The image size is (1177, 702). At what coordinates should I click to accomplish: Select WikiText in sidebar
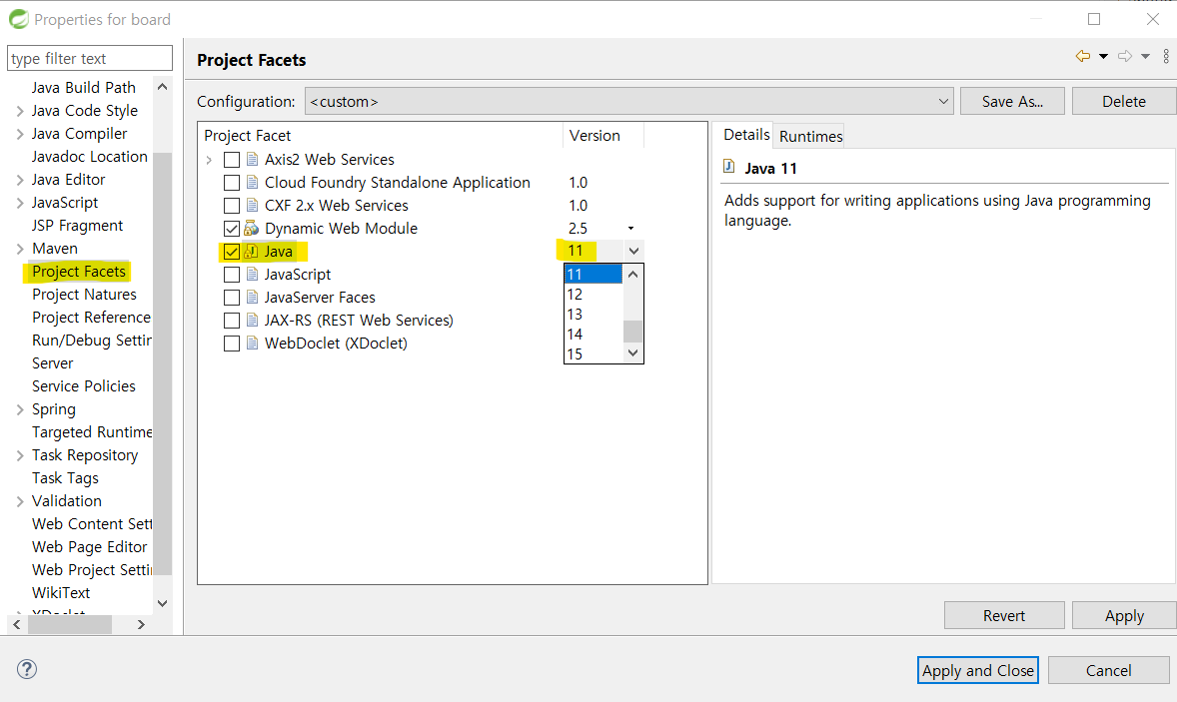coord(61,593)
